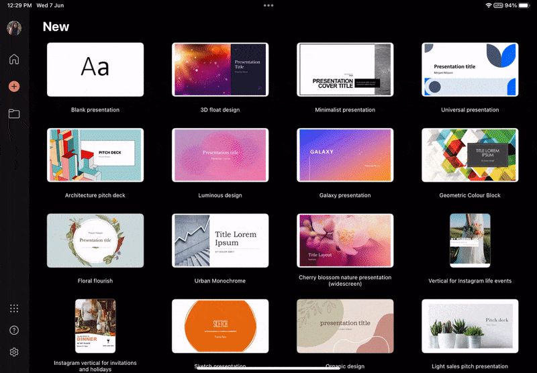
Task: Click "Instagram vertical for invitations and holidays" label
Action: [x=95, y=366]
